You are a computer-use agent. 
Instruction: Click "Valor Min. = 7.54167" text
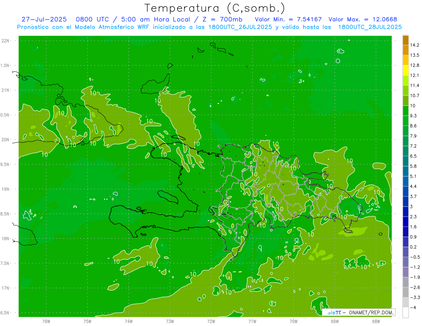[288, 19]
